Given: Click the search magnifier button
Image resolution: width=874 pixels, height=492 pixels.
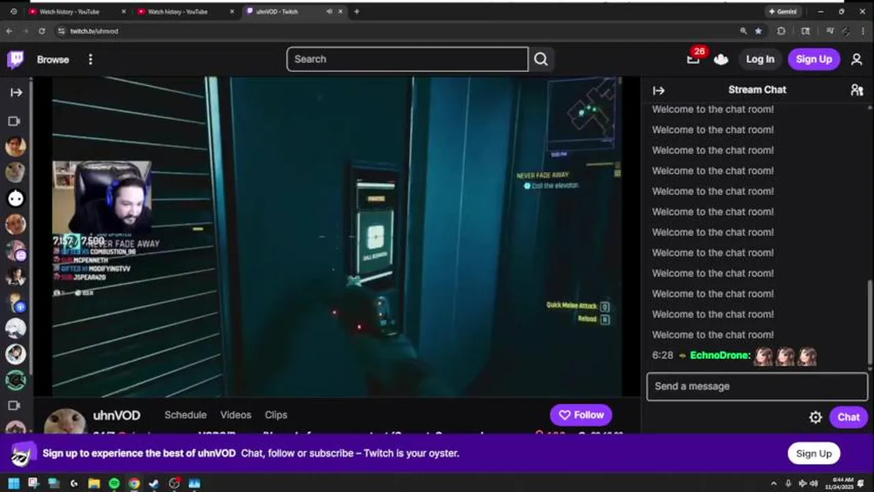Looking at the screenshot, I should pyautogui.click(x=541, y=59).
